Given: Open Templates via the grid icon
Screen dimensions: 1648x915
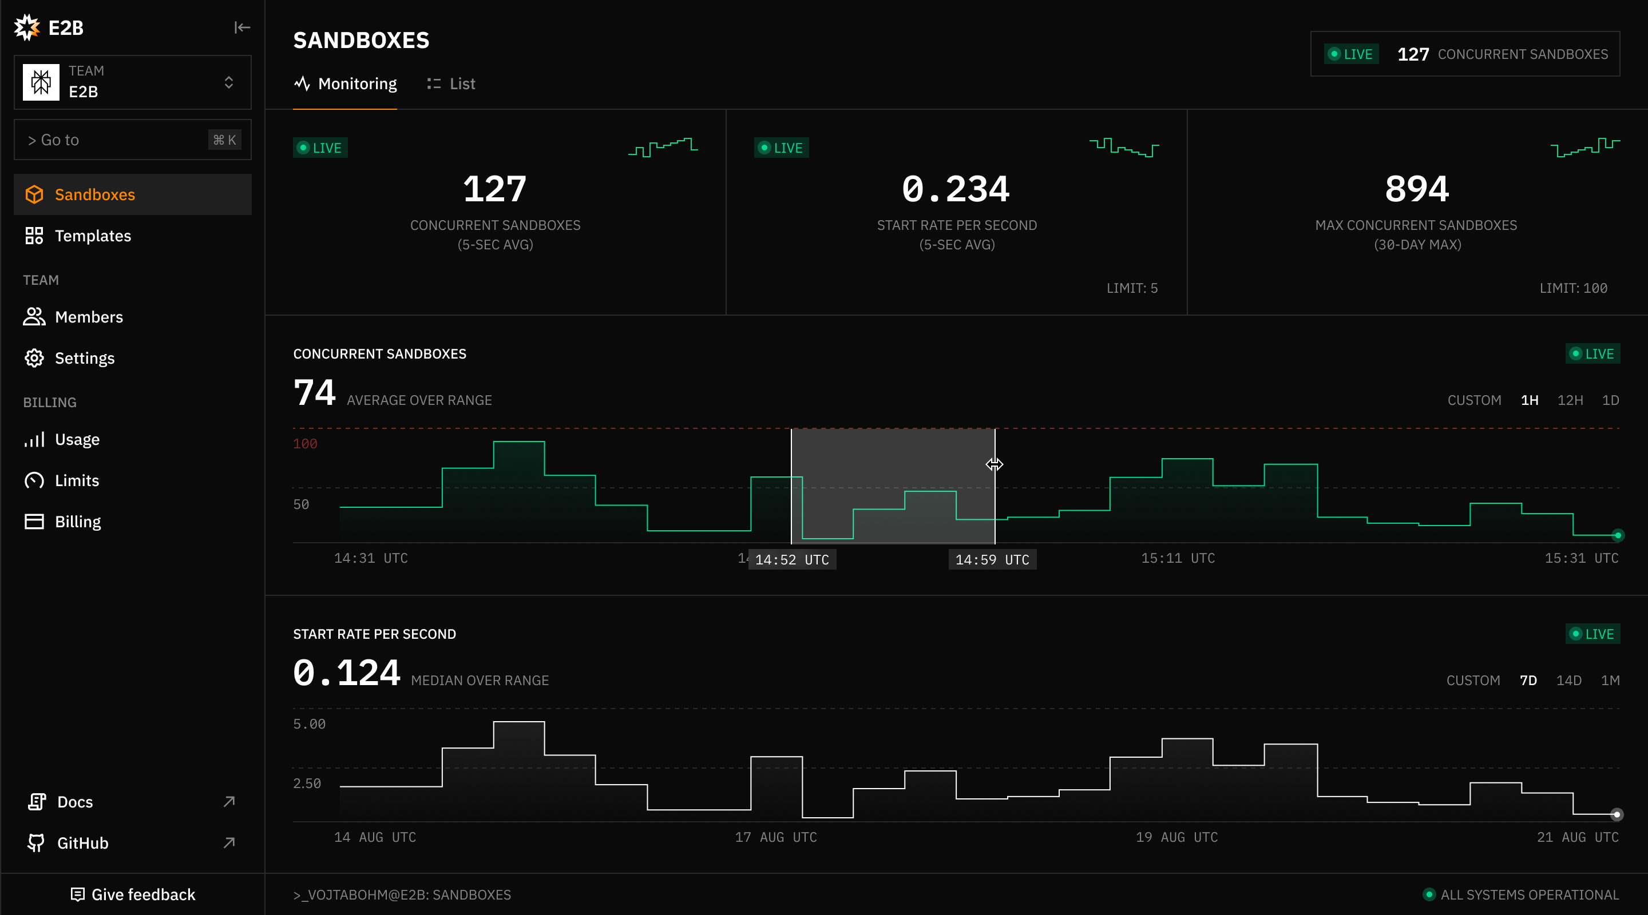Looking at the screenshot, I should tap(34, 235).
